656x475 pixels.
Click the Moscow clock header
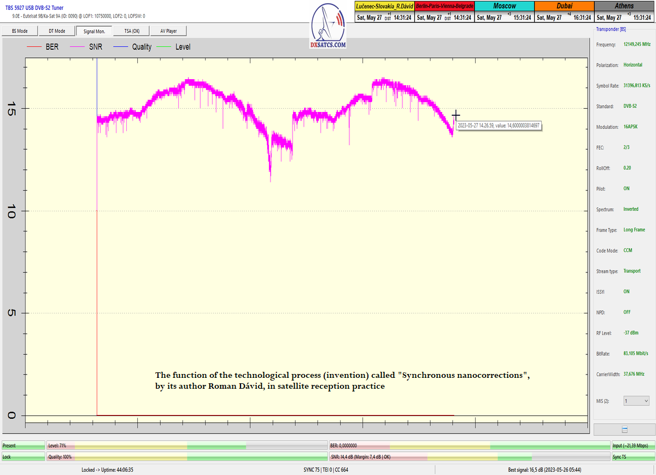[x=503, y=6]
